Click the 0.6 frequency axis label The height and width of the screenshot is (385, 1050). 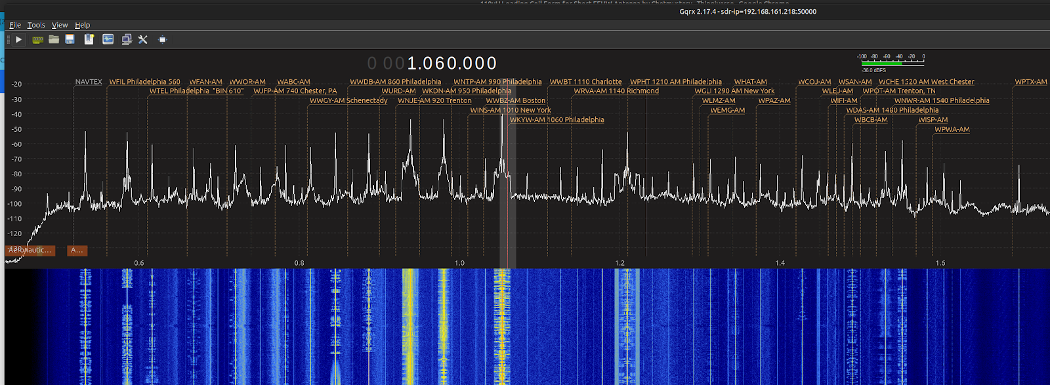click(x=139, y=263)
